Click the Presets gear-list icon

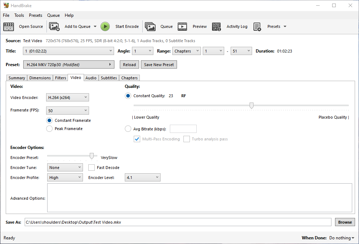pyautogui.click(x=257, y=26)
